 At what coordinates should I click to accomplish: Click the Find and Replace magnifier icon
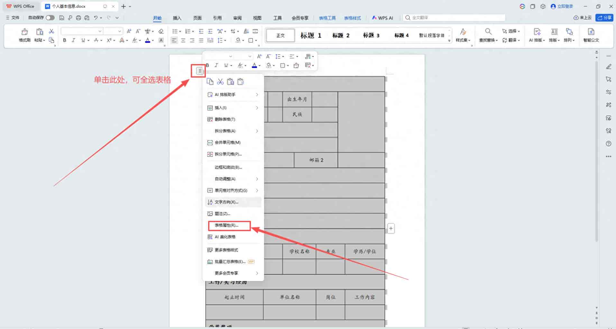488,32
